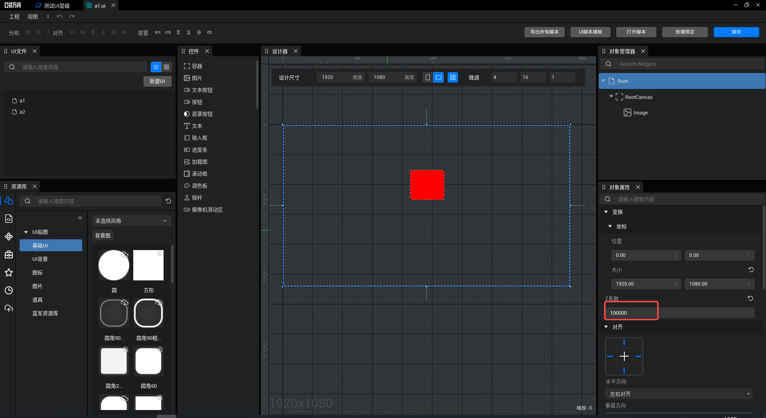
Task: Click the Search Widgets field
Action: pyautogui.click(x=682, y=64)
